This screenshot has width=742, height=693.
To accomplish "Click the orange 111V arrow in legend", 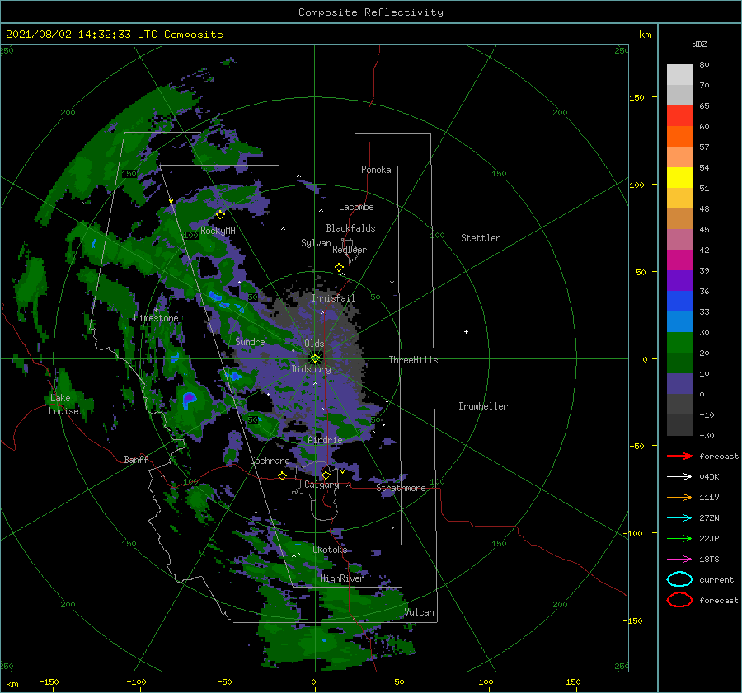I will click(x=679, y=497).
